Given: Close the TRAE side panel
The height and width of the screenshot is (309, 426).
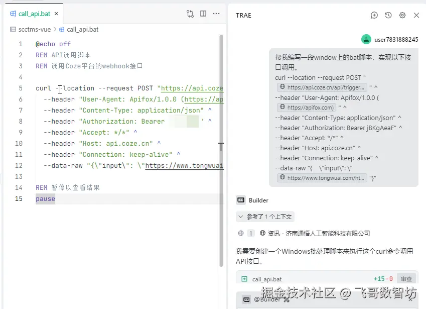Looking at the screenshot, I should [x=416, y=15].
